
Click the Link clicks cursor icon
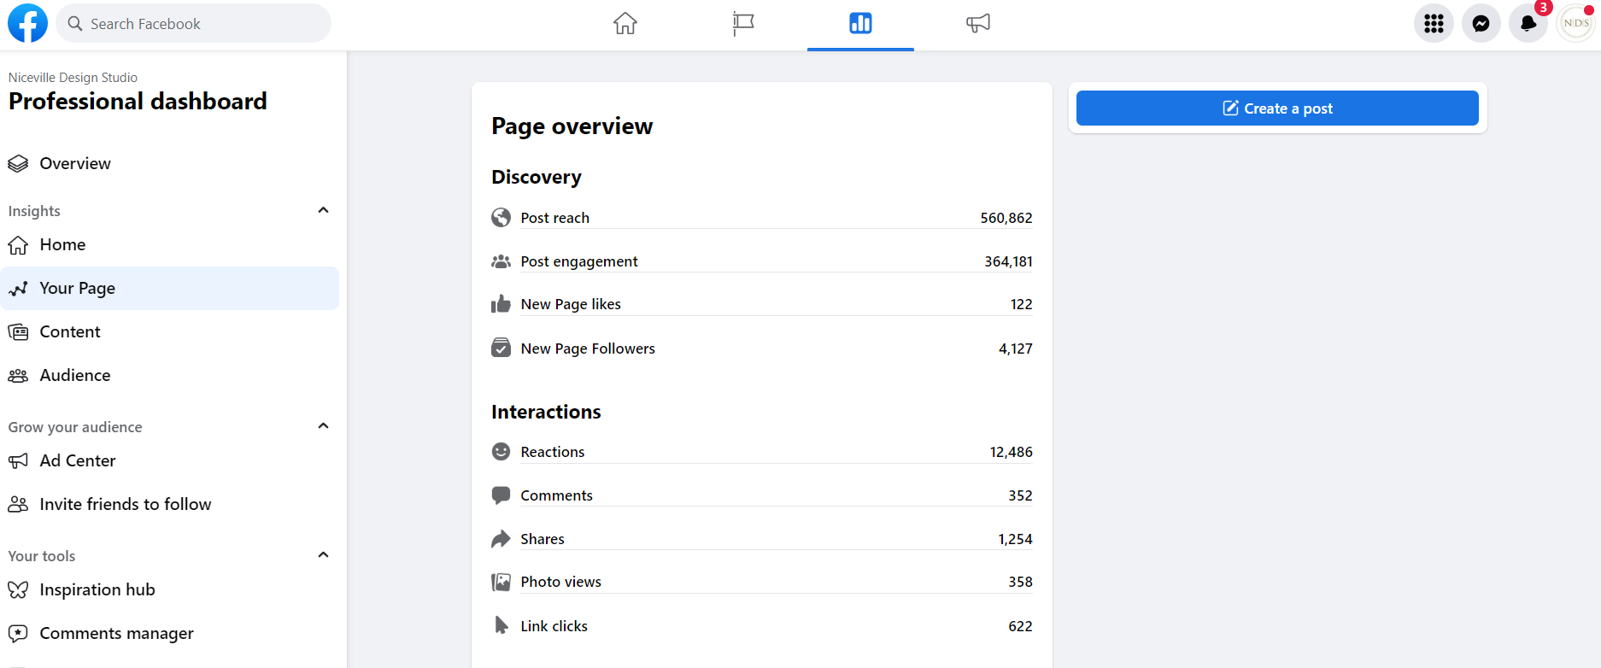tap(501, 625)
